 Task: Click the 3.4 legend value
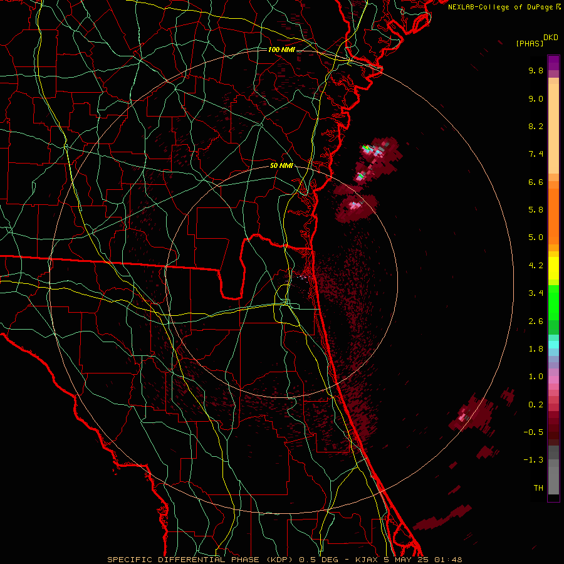(536, 293)
